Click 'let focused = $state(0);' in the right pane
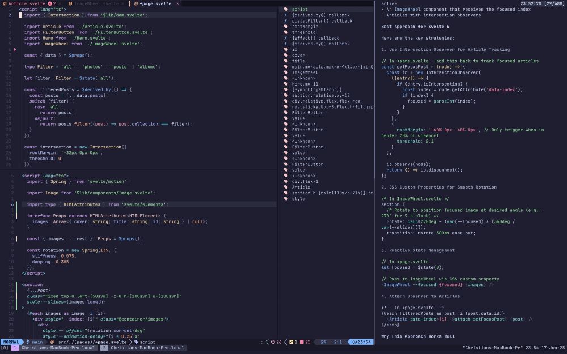567x354 pixels. click(x=413, y=268)
